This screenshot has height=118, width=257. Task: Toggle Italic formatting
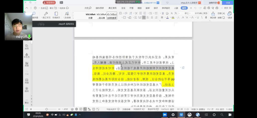(x=202, y=18)
